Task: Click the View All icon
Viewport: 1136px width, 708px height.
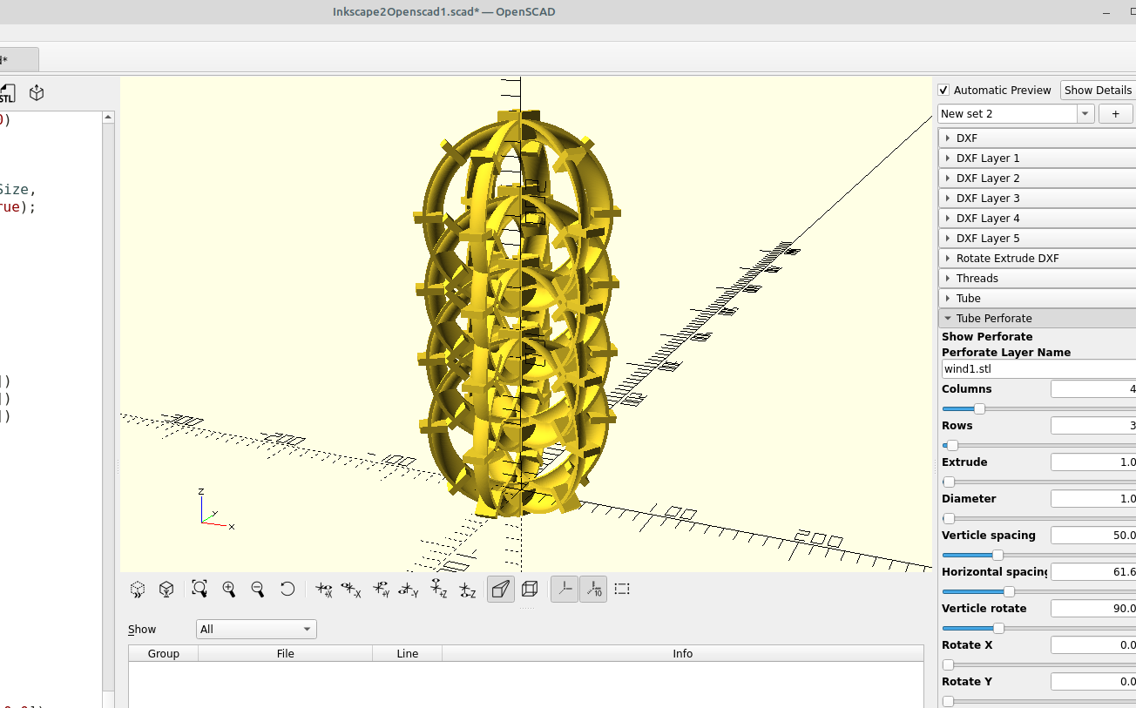Action: [x=199, y=589]
